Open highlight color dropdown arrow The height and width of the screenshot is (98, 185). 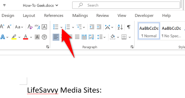point(19,37)
